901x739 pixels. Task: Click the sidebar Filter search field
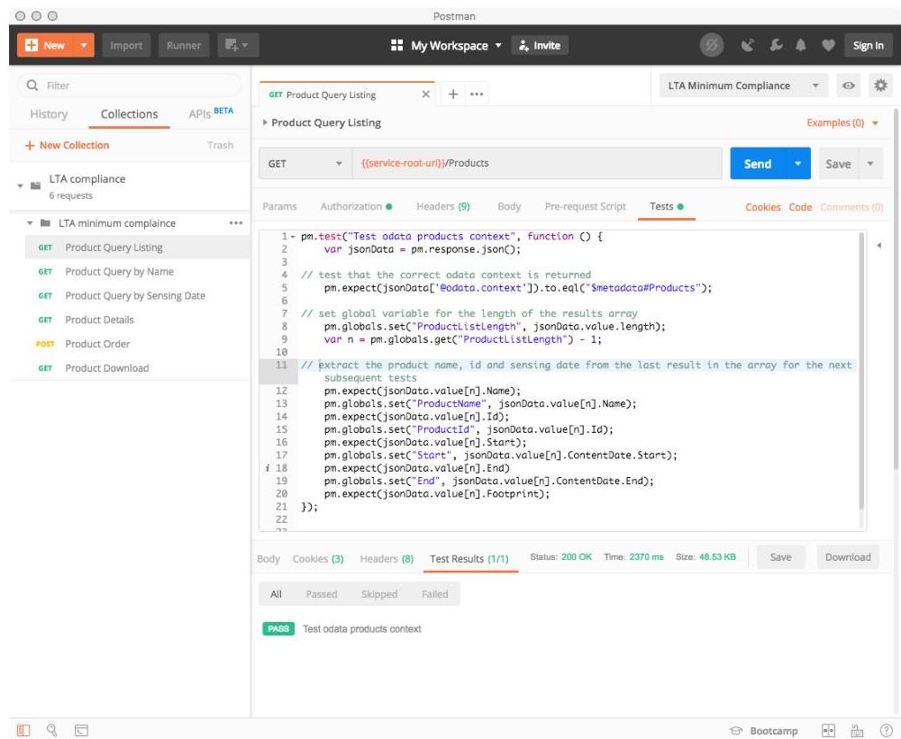(129, 86)
